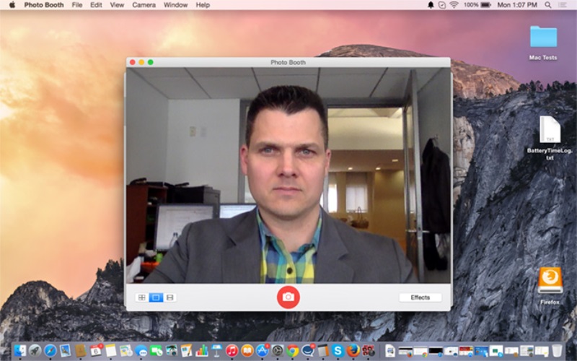Open Safari from the Dock
577x361 pixels.
tap(50, 350)
